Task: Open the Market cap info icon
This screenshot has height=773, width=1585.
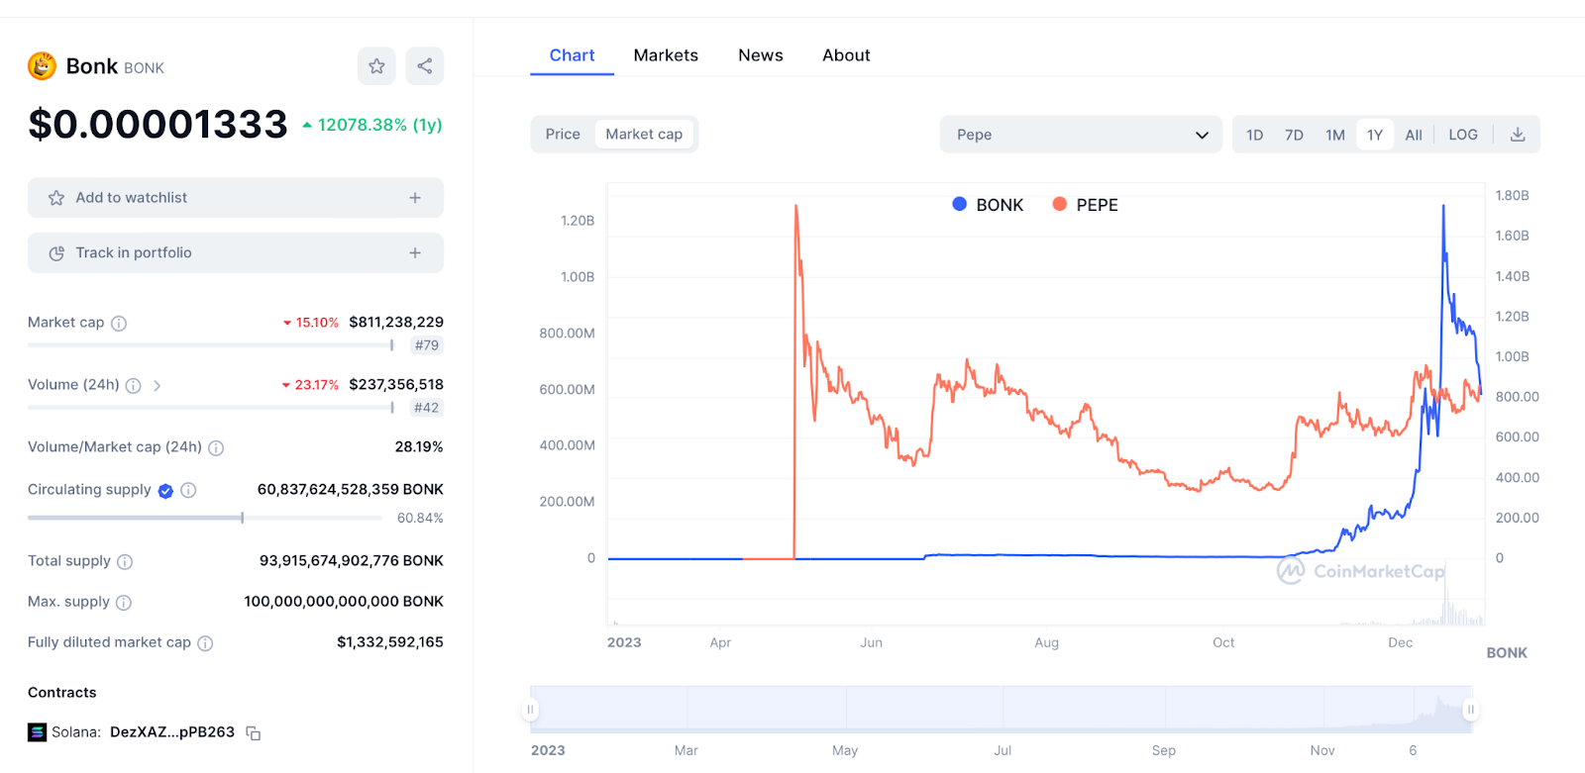Action: click(119, 324)
